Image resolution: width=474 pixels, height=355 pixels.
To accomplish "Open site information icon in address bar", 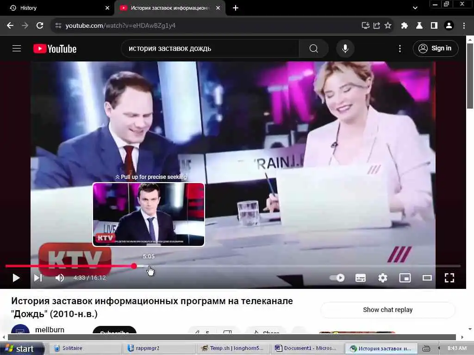I will [58, 26].
